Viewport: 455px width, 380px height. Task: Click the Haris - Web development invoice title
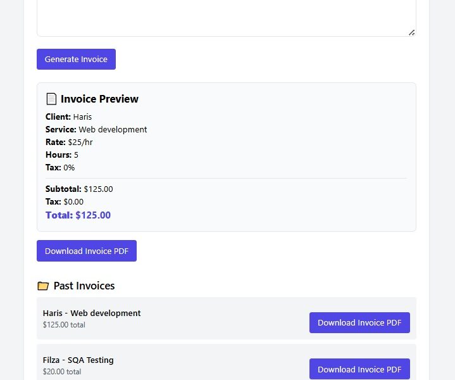(x=92, y=313)
